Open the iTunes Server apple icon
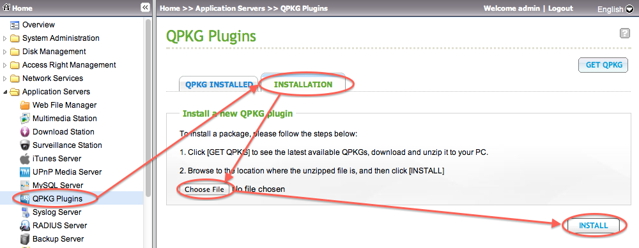This screenshot has height=248, width=639. (x=25, y=159)
